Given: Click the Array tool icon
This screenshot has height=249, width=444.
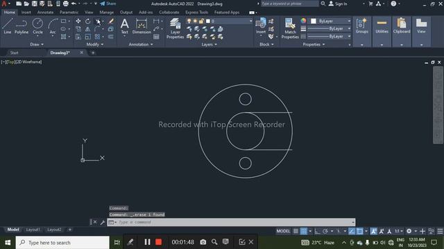Looking at the screenshot, I should pos(97,37).
